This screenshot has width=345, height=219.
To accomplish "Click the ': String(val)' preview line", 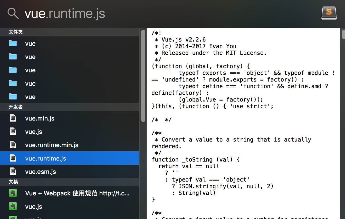I will pyautogui.click(x=194, y=193).
